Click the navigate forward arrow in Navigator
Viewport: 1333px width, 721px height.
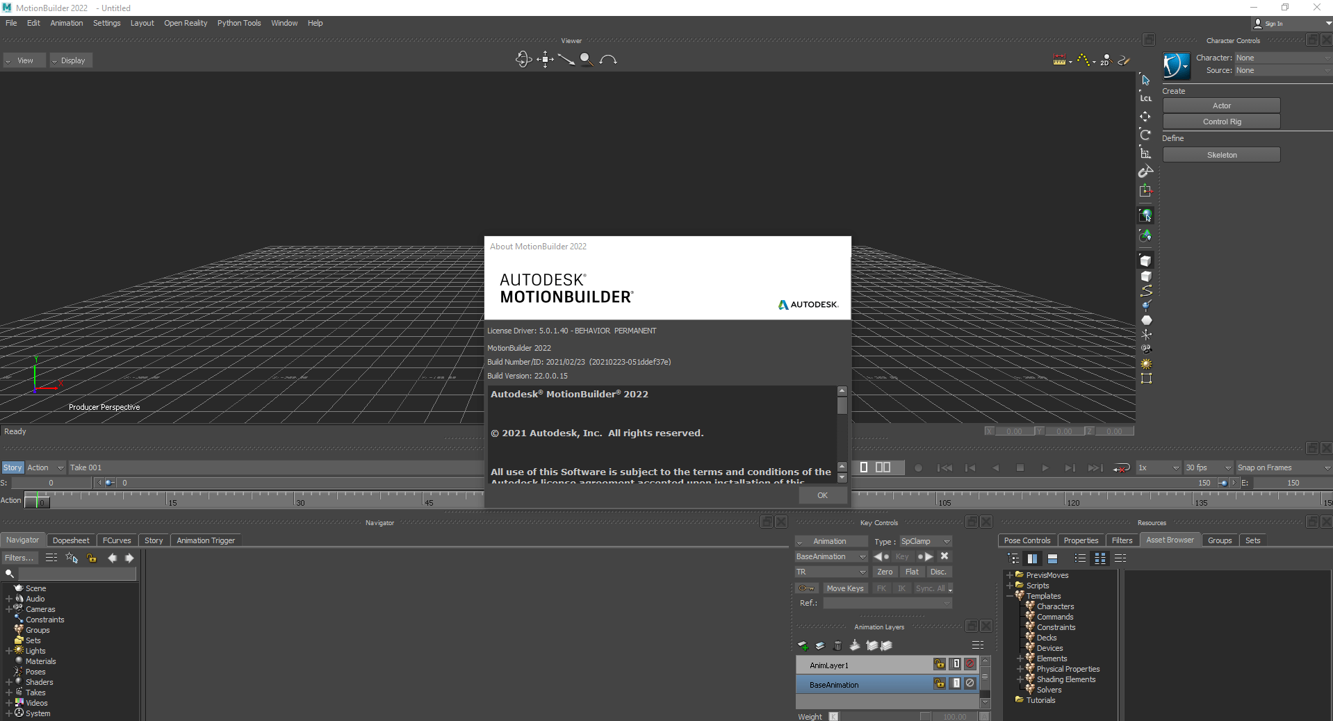tap(129, 558)
